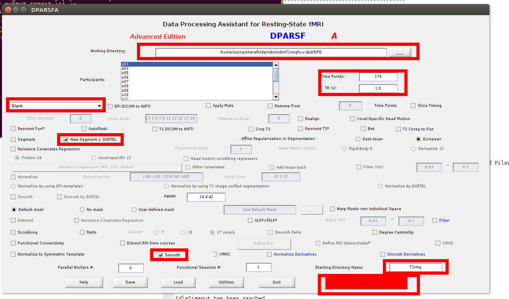Screen dimensions: 509x299
Task: Click the Starting Directory Name field
Action: 416,268
